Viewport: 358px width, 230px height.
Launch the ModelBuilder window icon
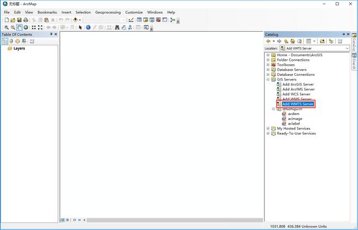click(x=173, y=20)
